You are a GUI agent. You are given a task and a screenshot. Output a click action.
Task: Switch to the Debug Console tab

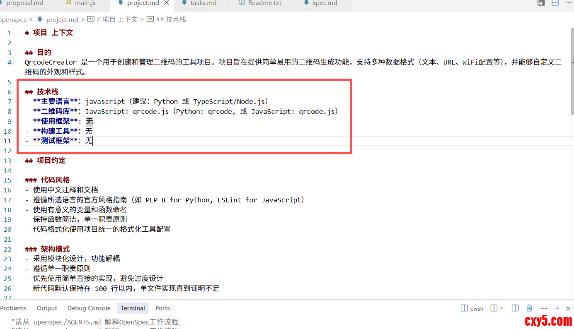(x=89, y=308)
